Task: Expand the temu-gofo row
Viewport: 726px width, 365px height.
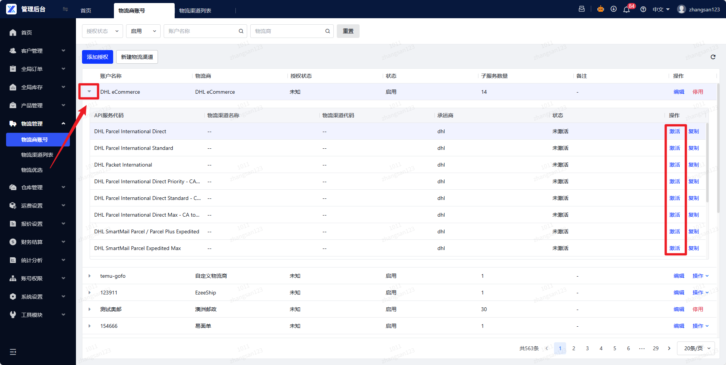Action: [90, 276]
